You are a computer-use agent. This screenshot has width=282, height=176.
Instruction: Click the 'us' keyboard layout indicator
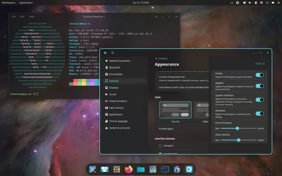coord(232,3)
